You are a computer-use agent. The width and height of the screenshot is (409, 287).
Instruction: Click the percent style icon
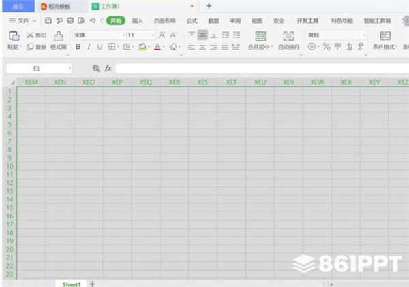[327, 47]
